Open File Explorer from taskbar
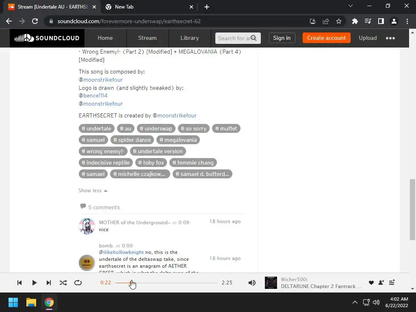Screen dimensions: 416x312 (31, 302)
